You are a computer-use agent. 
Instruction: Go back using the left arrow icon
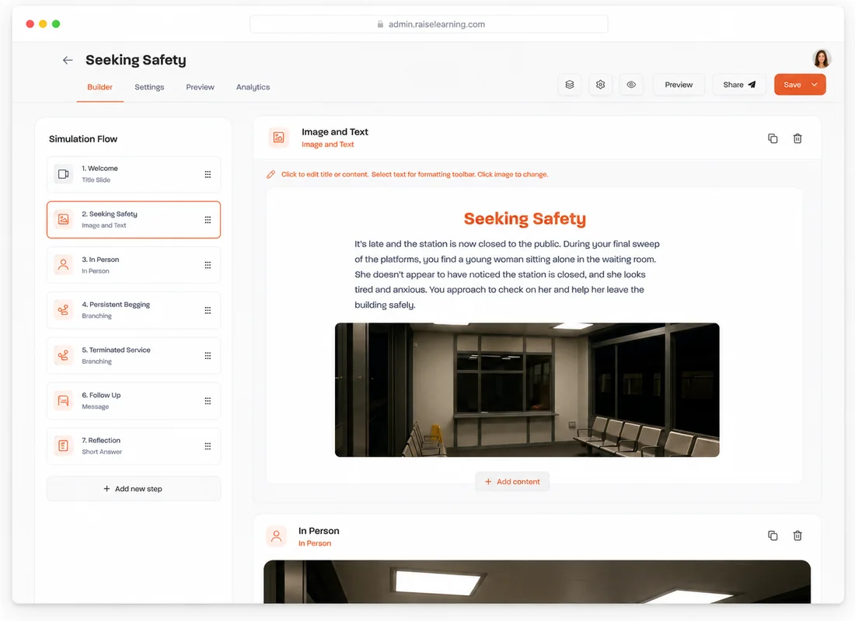click(68, 60)
